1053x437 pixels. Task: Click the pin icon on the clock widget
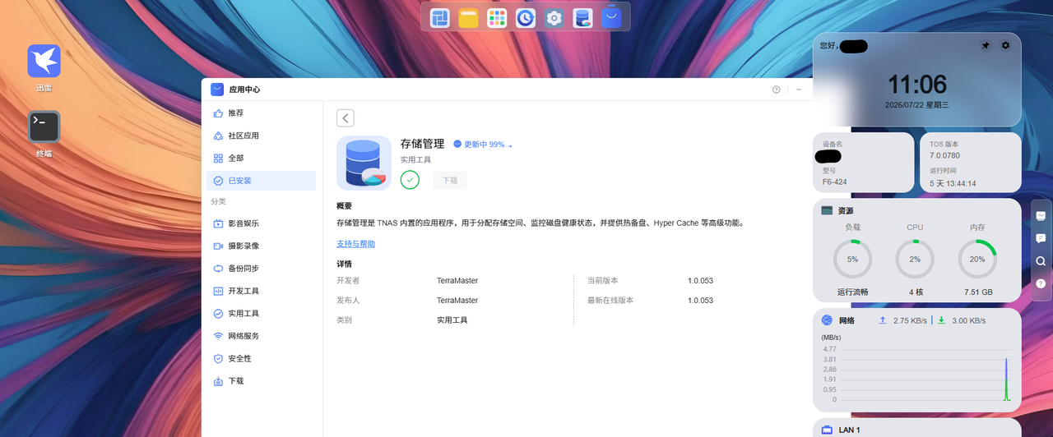pyautogui.click(x=986, y=46)
